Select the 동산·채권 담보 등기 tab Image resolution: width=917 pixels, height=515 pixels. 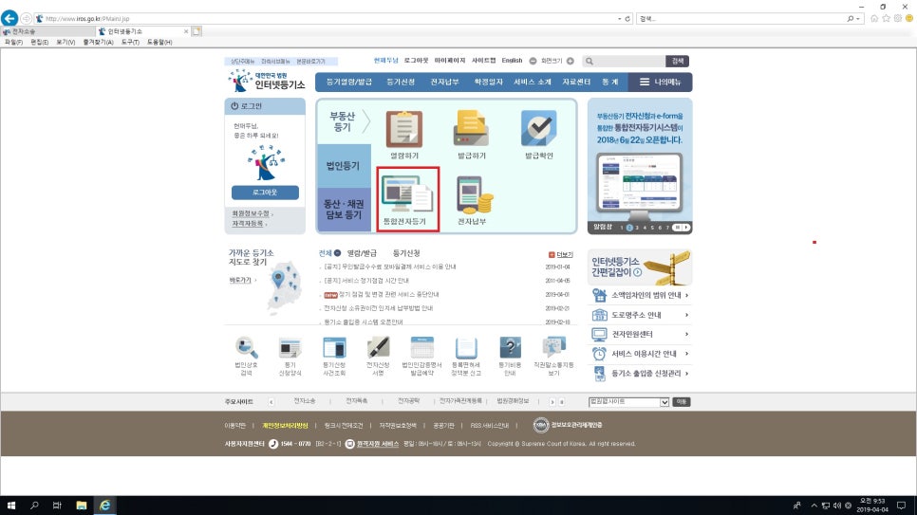(344, 210)
